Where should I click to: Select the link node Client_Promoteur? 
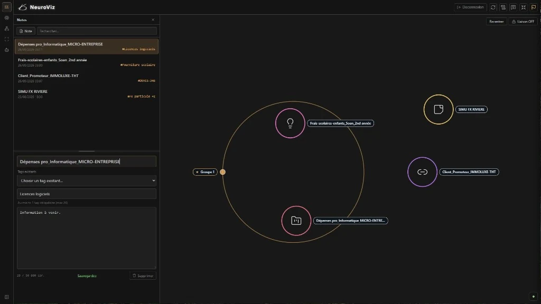pyautogui.click(x=422, y=172)
